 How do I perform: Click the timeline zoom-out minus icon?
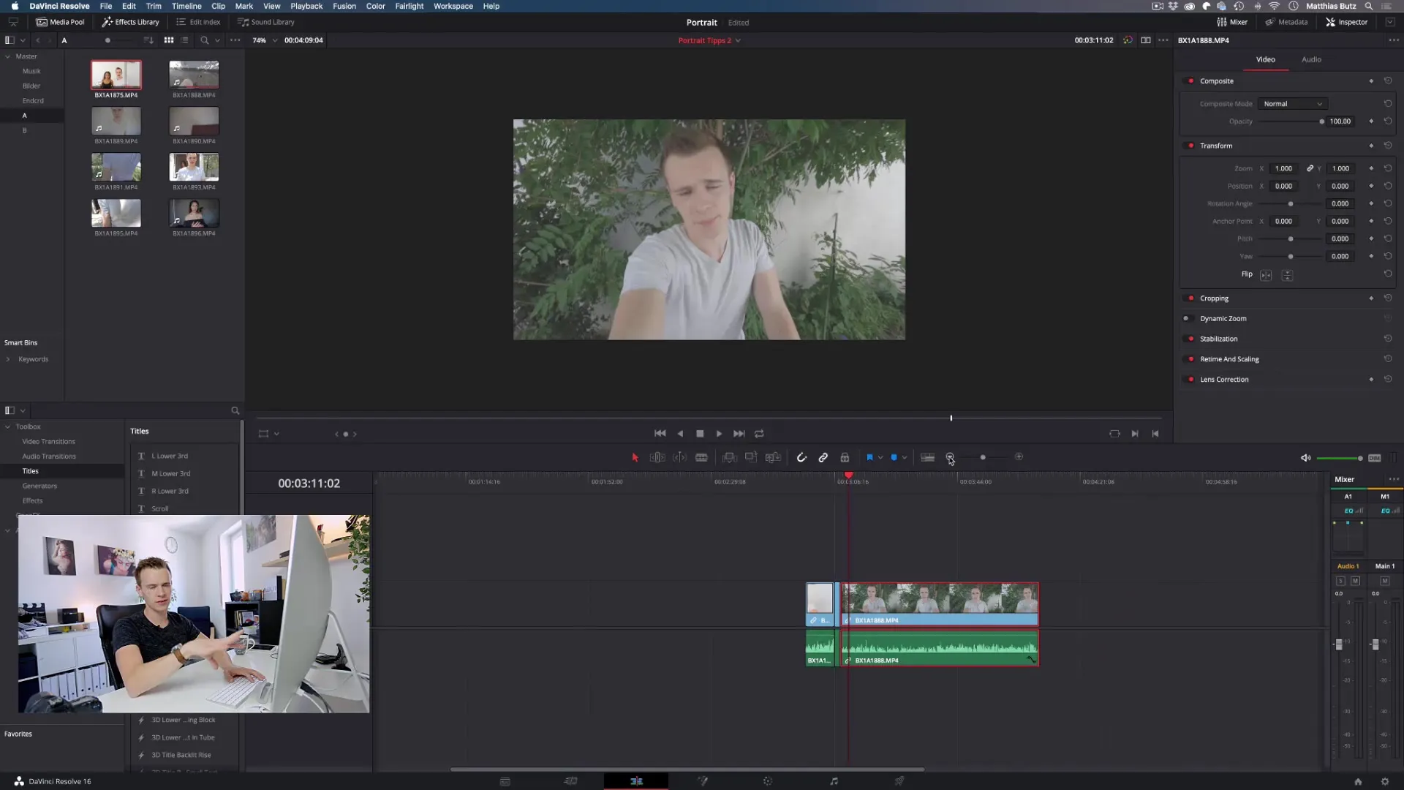[x=950, y=457]
